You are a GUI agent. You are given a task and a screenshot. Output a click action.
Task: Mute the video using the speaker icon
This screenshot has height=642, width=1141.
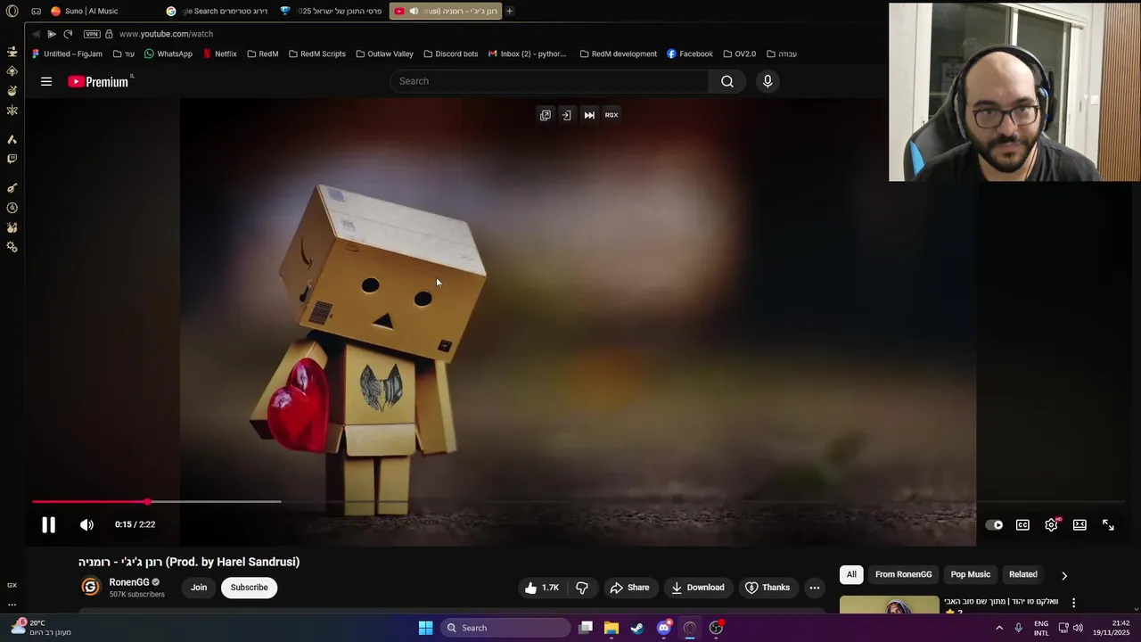click(x=86, y=525)
